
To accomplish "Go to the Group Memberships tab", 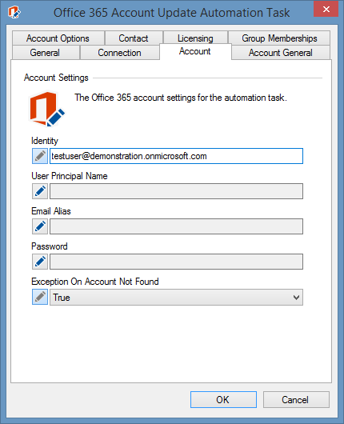I will [279, 38].
